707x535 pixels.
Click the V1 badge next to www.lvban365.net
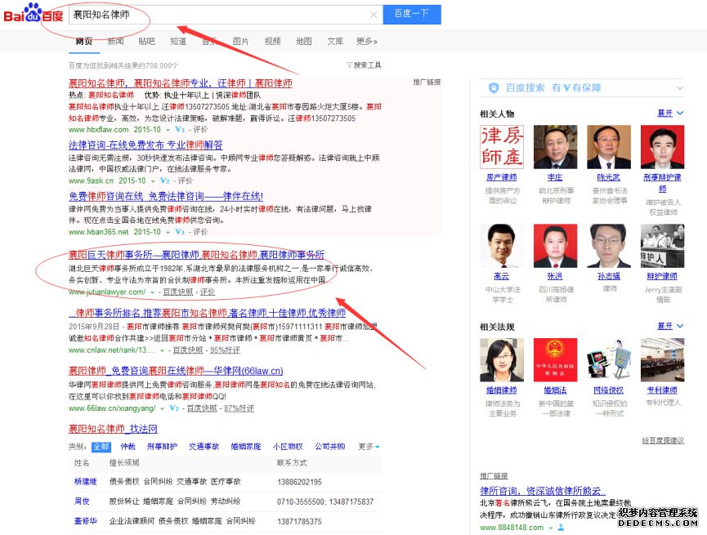coord(180,232)
